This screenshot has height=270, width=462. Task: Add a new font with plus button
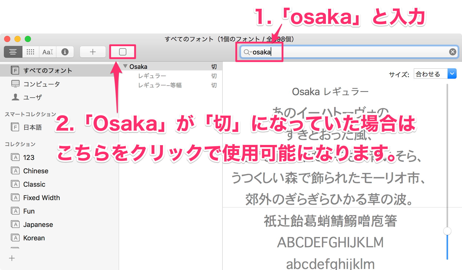pos(93,52)
